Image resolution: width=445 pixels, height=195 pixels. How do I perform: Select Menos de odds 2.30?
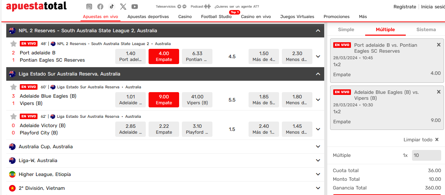297,56
